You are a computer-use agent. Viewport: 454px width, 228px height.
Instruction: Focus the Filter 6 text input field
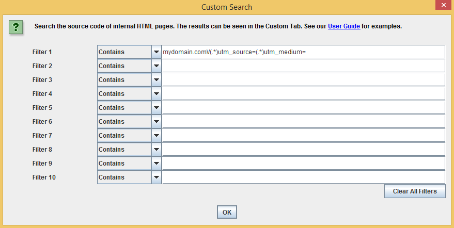tap(303, 121)
